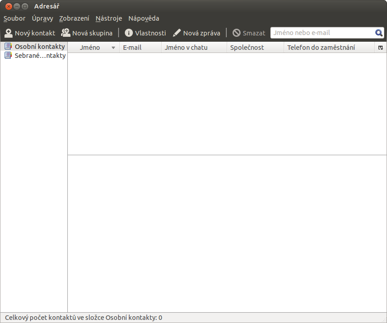
Task: Sort by Společnost column header
Action: click(255, 48)
